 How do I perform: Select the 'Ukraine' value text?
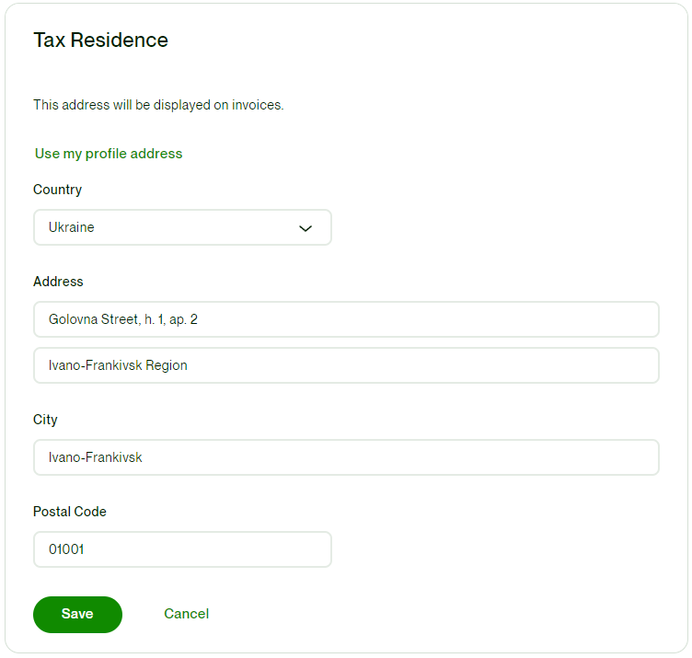pyautogui.click(x=72, y=227)
